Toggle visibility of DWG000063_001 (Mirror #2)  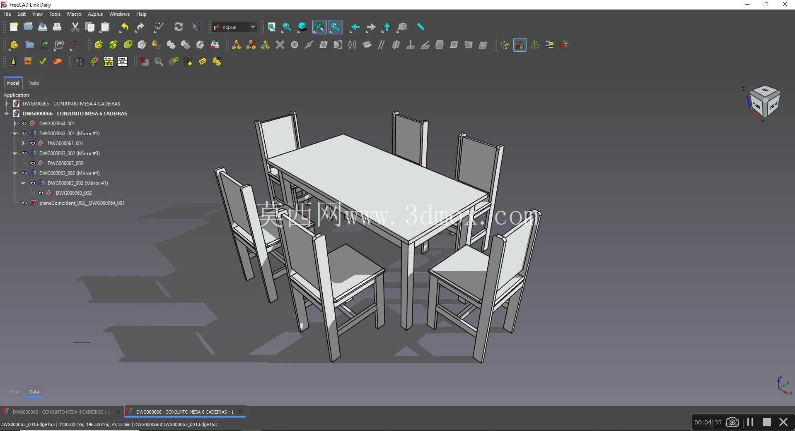[24, 133]
